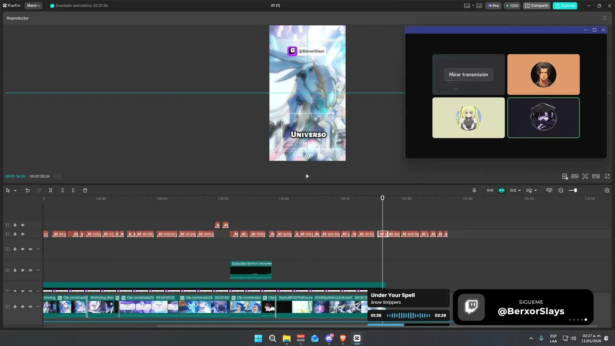Open Windows taskbar search
Screen dimensions: 615x346
pos(272,338)
